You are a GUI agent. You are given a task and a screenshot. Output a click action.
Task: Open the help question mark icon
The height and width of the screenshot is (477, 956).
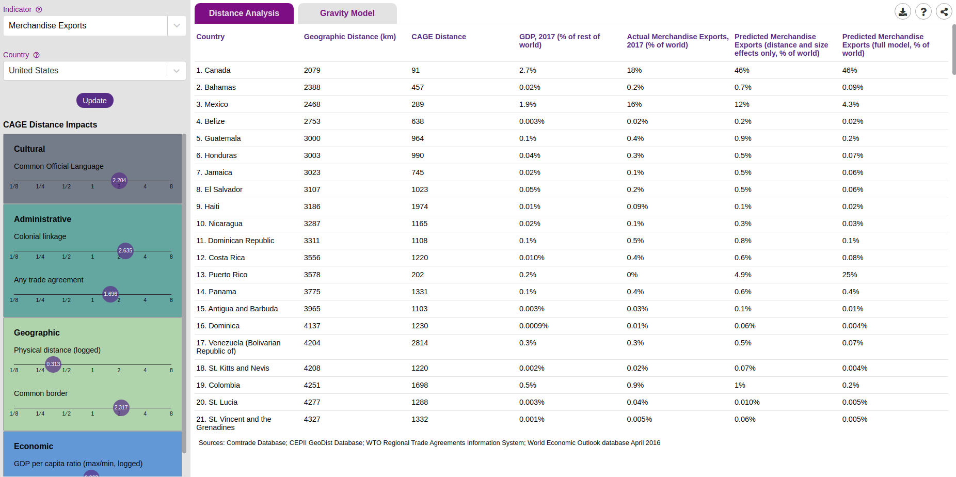(x=923, y=11)
